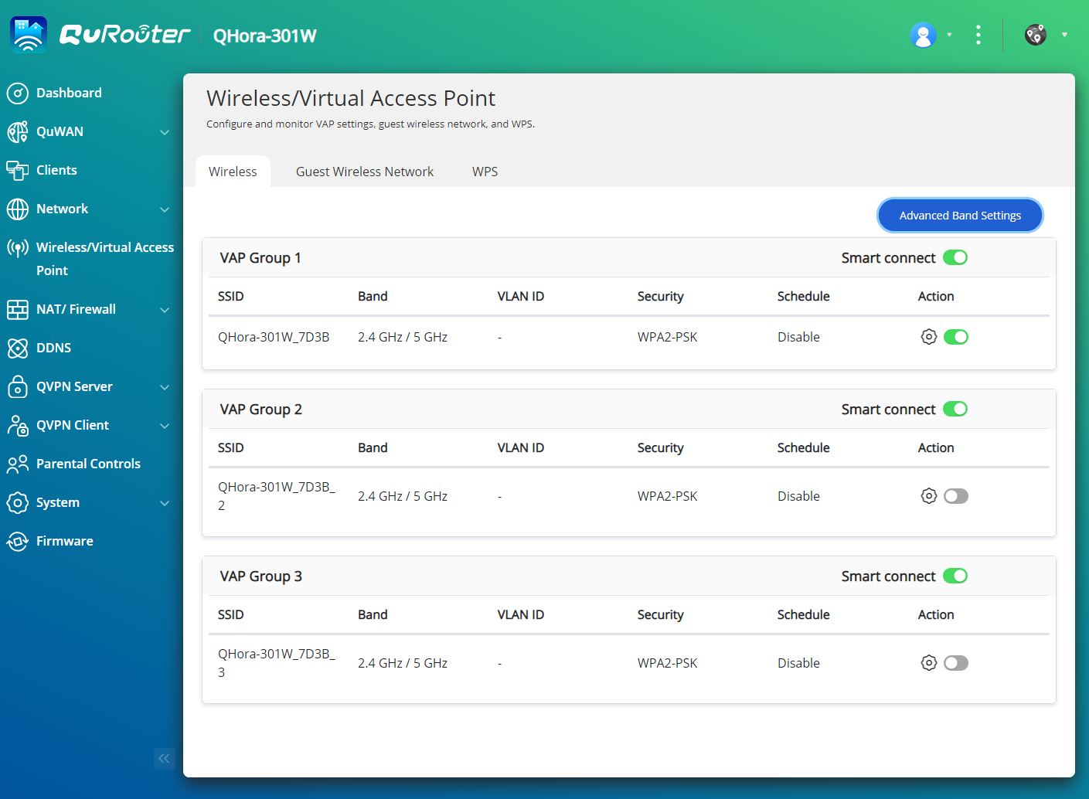
Task: Switch to the Guest Wireless Network tab
Action: point(365,172)
